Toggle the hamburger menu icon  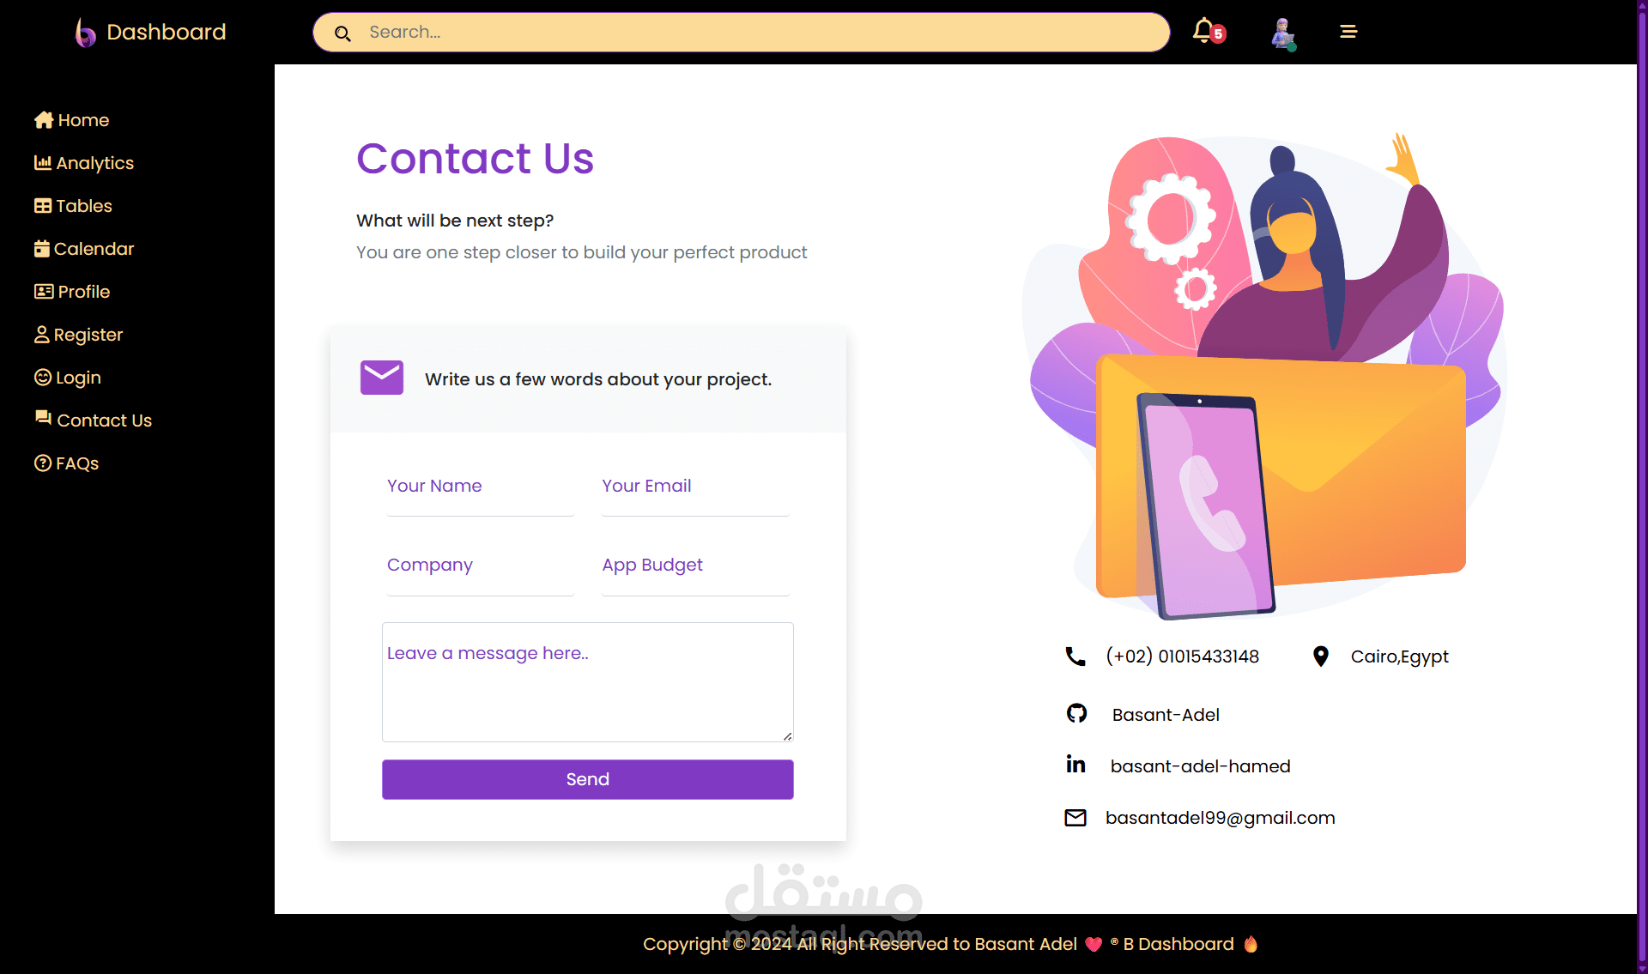(x=1348, y=32)
